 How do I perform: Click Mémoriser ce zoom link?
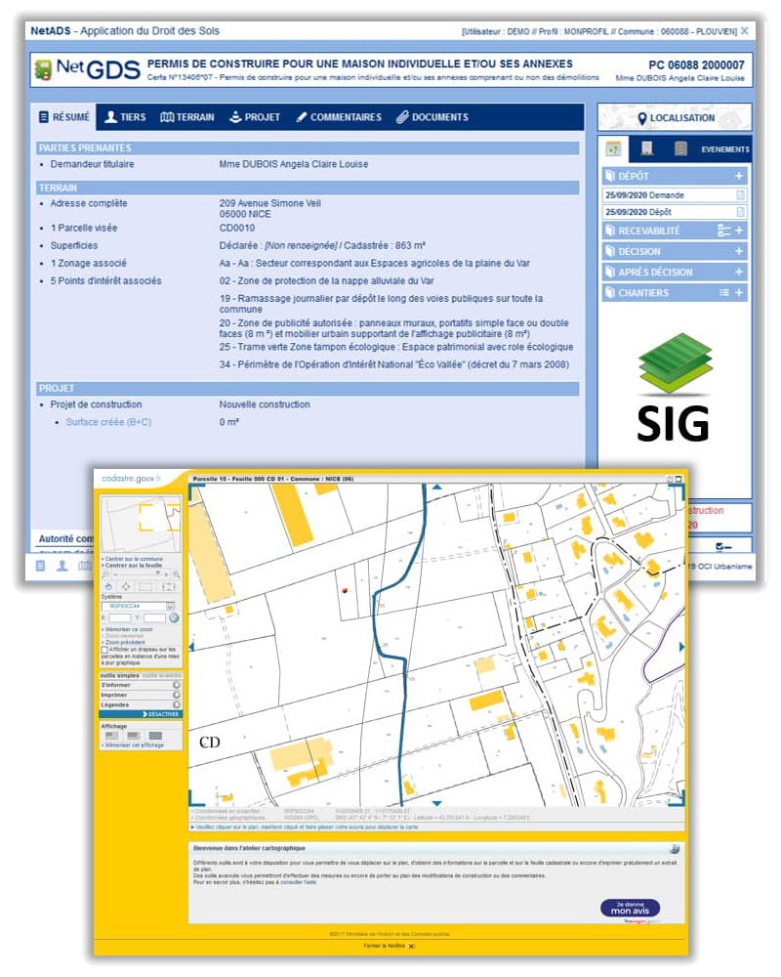128,629
